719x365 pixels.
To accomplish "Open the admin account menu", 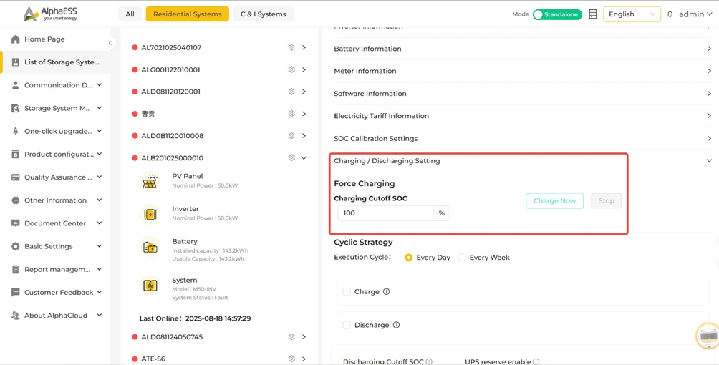I will pyautogui.click(x=695, y=14).
